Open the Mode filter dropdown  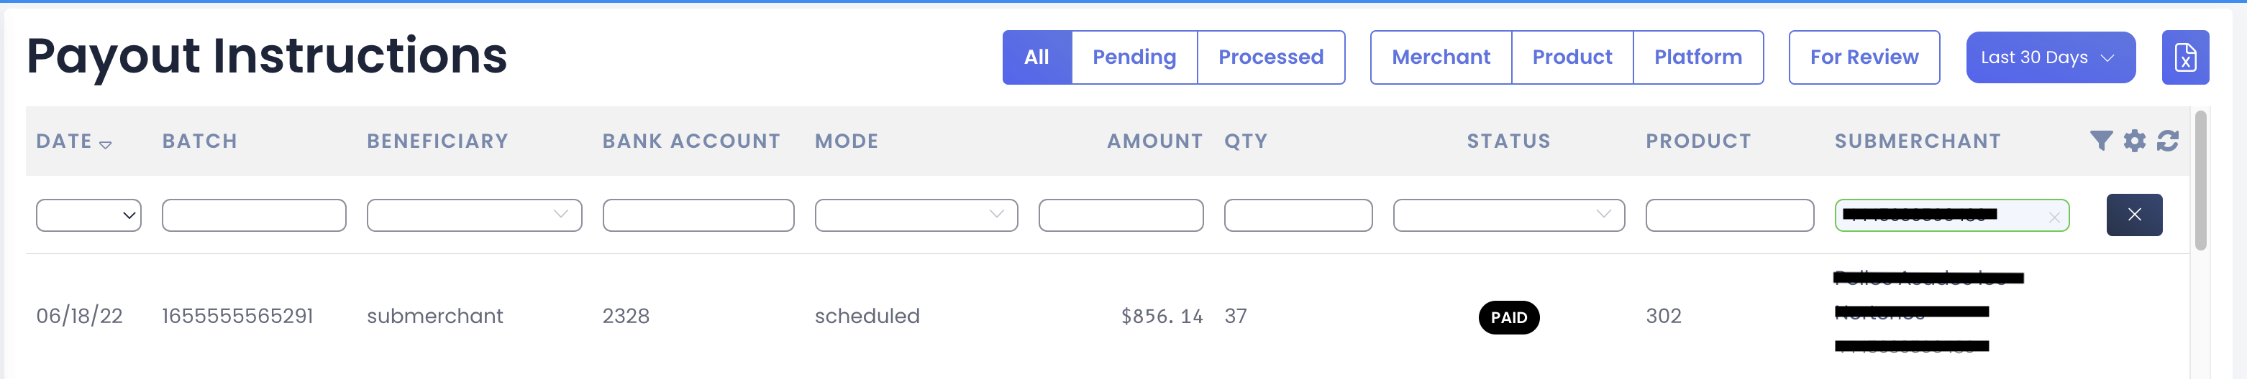[916, 215]
